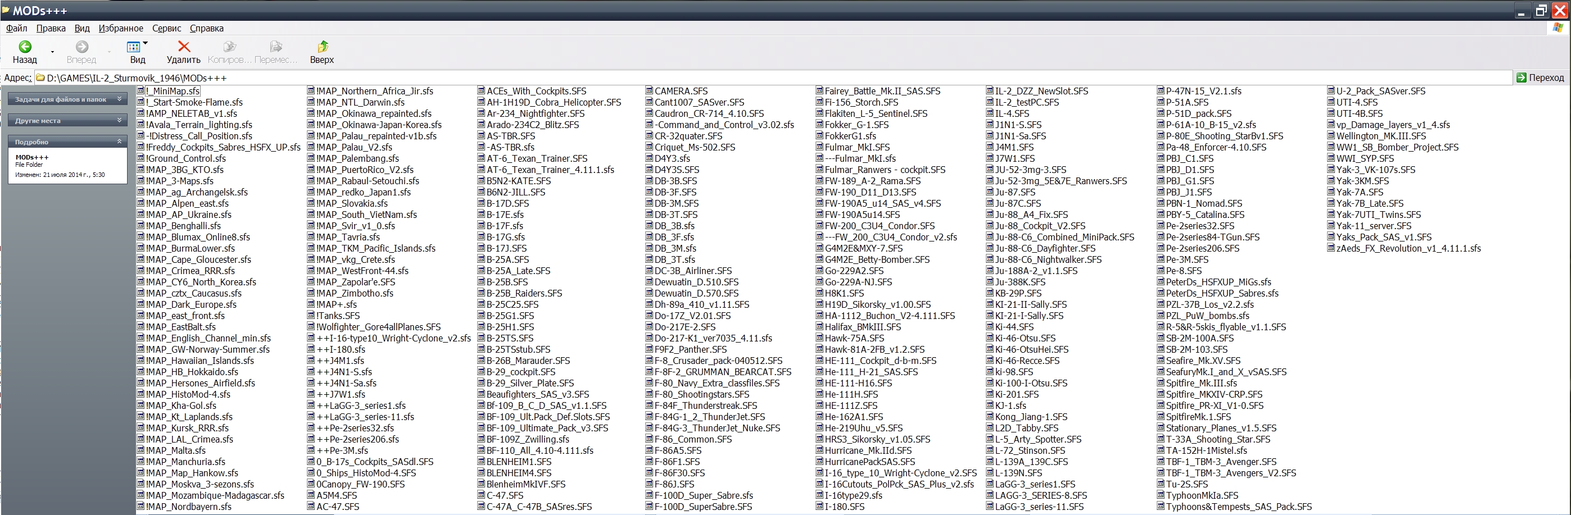Click the file icon of H8K1.SFS
Screen dimensions: 1571x515
coord(820,293)
